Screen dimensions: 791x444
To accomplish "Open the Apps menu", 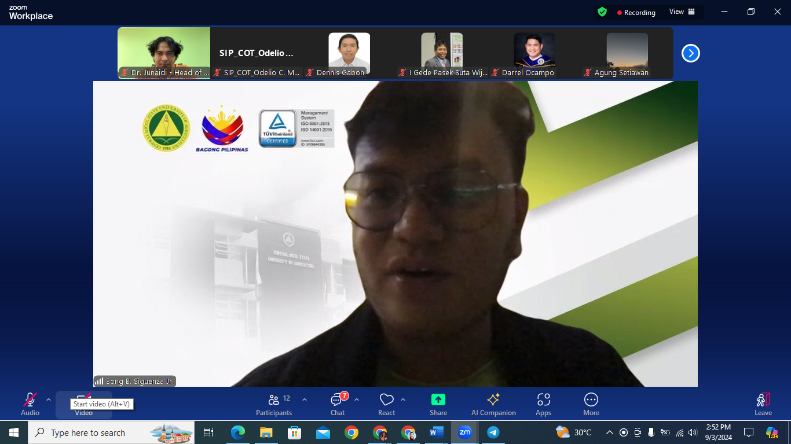I will pyautogui.click(x=543, y=404).
